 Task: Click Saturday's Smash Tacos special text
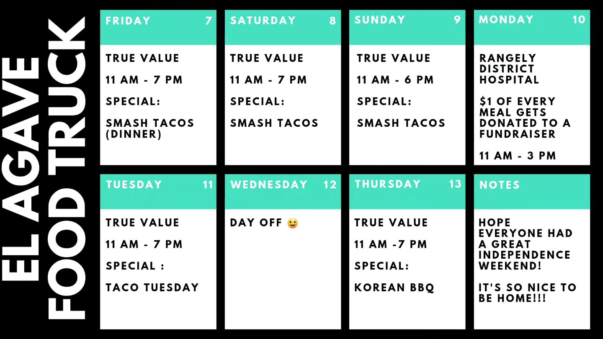[x=274, y=123]
